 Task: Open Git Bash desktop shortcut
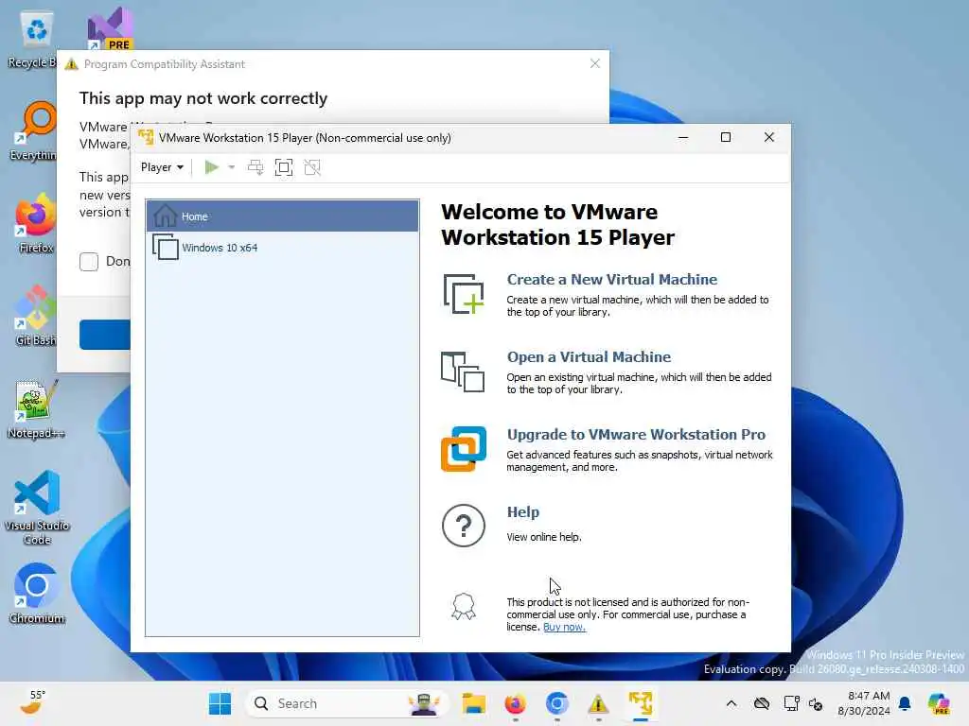click(36, 316)
